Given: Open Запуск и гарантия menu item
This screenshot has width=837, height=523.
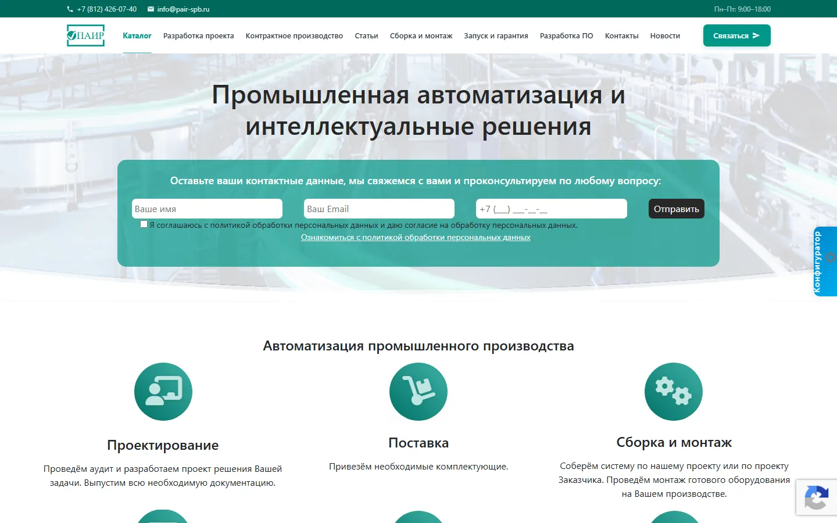Looking at the screenshot, I should (x=496, y=35).
